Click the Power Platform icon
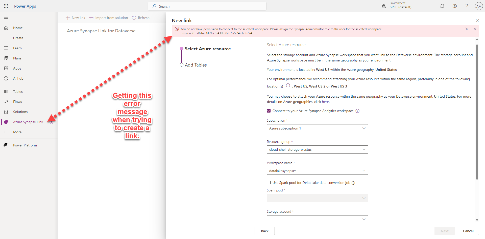Image resolution: width=485 pixels, height=239 pixels. pyautogui.click(x=6, y=145)
